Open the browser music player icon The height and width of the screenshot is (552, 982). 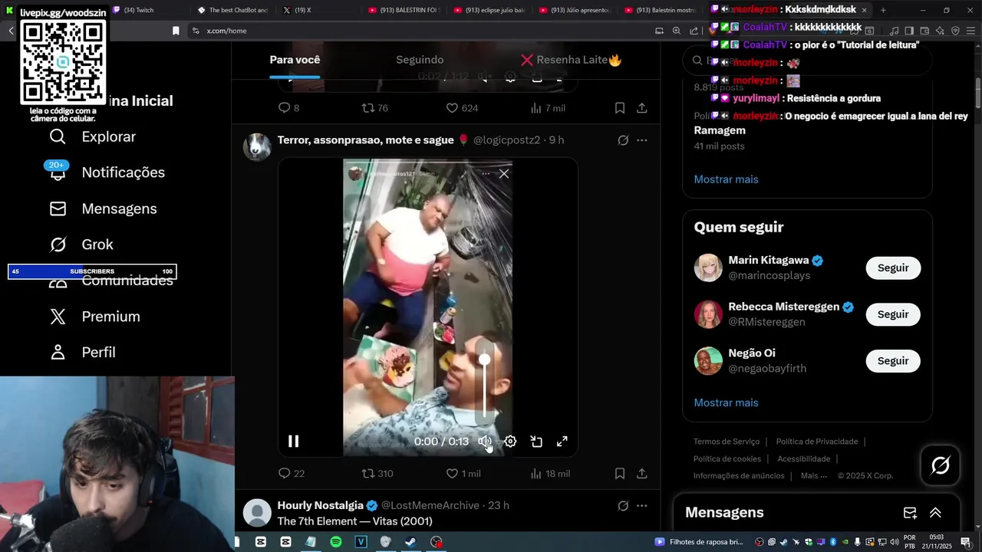pos(894,31)
